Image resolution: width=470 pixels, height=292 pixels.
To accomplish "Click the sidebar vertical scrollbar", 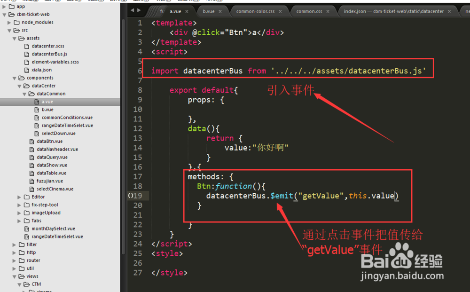I will click(x=123, y=136).
